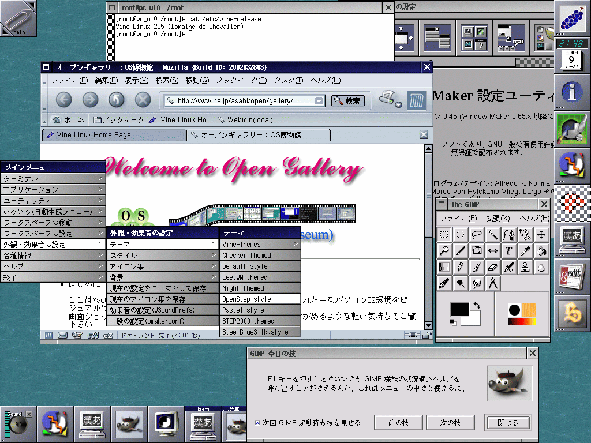The image size is (591, 443).
Task: Toggle the online/offline plug icon in Mozilla
Action: [412, 335]
